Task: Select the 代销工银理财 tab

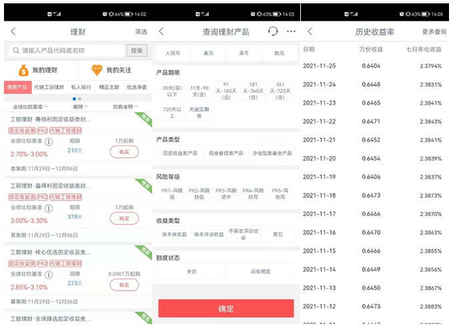Action: 49,87
